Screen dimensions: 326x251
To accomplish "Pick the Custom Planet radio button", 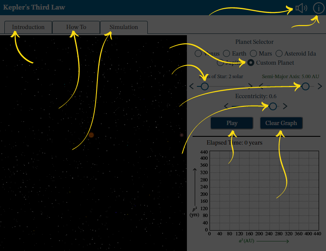I will pyautogui.click(x=251, y=63).
